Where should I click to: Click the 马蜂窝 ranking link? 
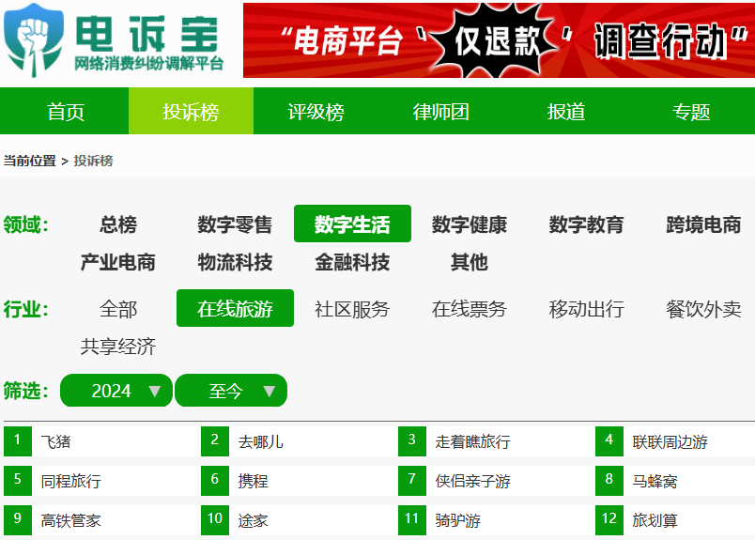coord(655,481)
